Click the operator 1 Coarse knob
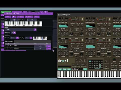The width and height of the screenshot is (121, 90). pyautogui.click(x=63, y=20)
